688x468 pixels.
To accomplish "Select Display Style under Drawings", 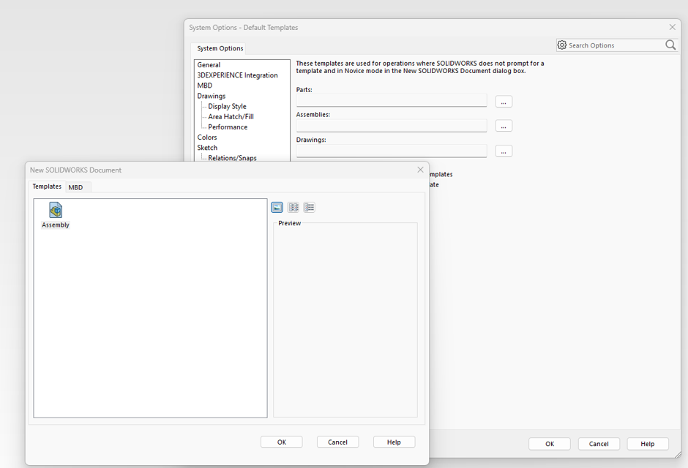I will (x=228, y=107).
